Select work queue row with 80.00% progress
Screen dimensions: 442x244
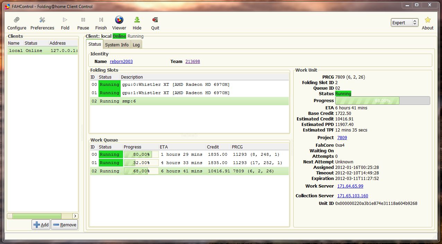click(x=189, y=154)
